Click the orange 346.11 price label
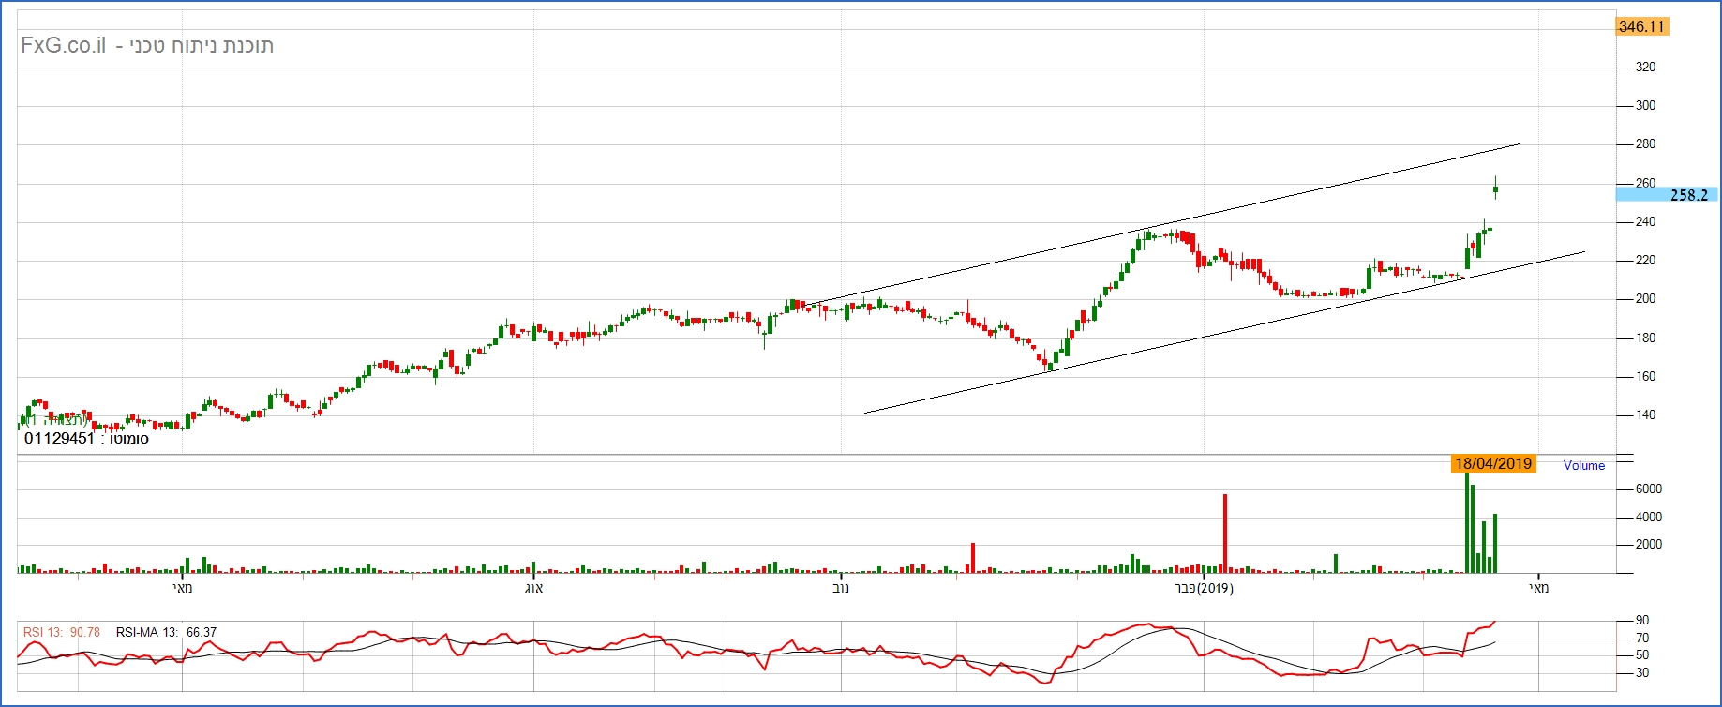The image size is (1722, 707). 1641,26
